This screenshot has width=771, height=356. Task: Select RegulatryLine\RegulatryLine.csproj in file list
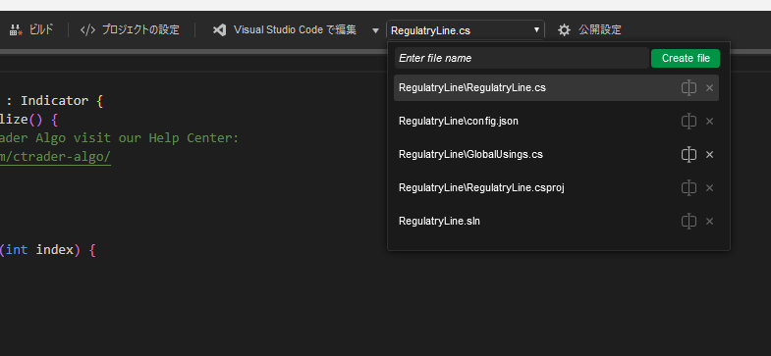[x=556, y=187]
